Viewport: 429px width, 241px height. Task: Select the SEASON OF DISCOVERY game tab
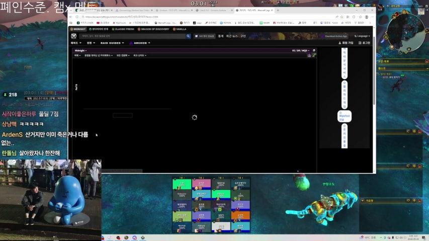153,29
